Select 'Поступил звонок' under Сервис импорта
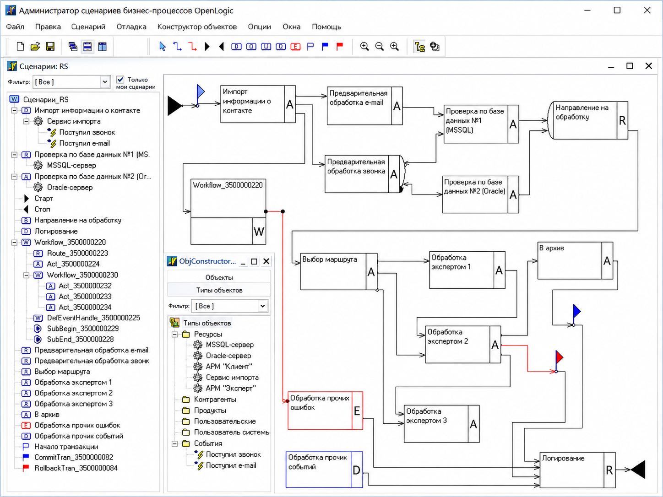 (87, 132)
